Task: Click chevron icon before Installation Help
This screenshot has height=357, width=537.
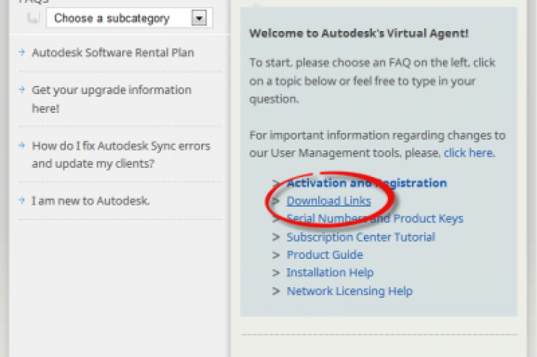Action: pos(276,274)
